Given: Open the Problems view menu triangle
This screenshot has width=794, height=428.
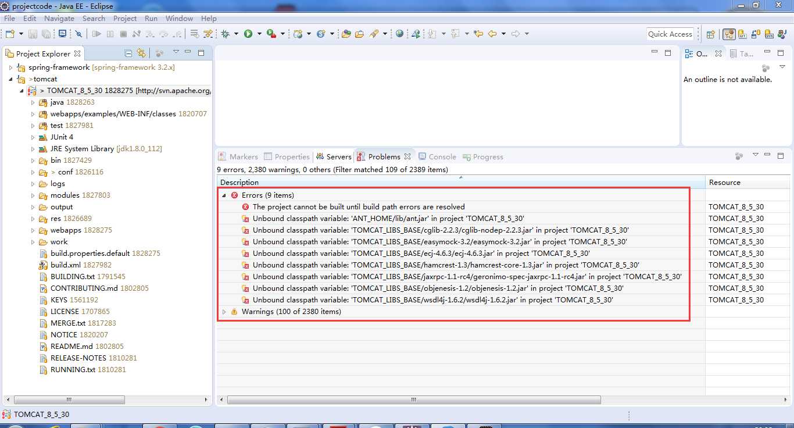Looking at the screenshot, I should tap(756, 155).
